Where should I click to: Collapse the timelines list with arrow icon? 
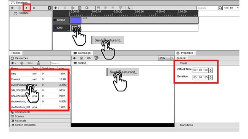[50, 8]
